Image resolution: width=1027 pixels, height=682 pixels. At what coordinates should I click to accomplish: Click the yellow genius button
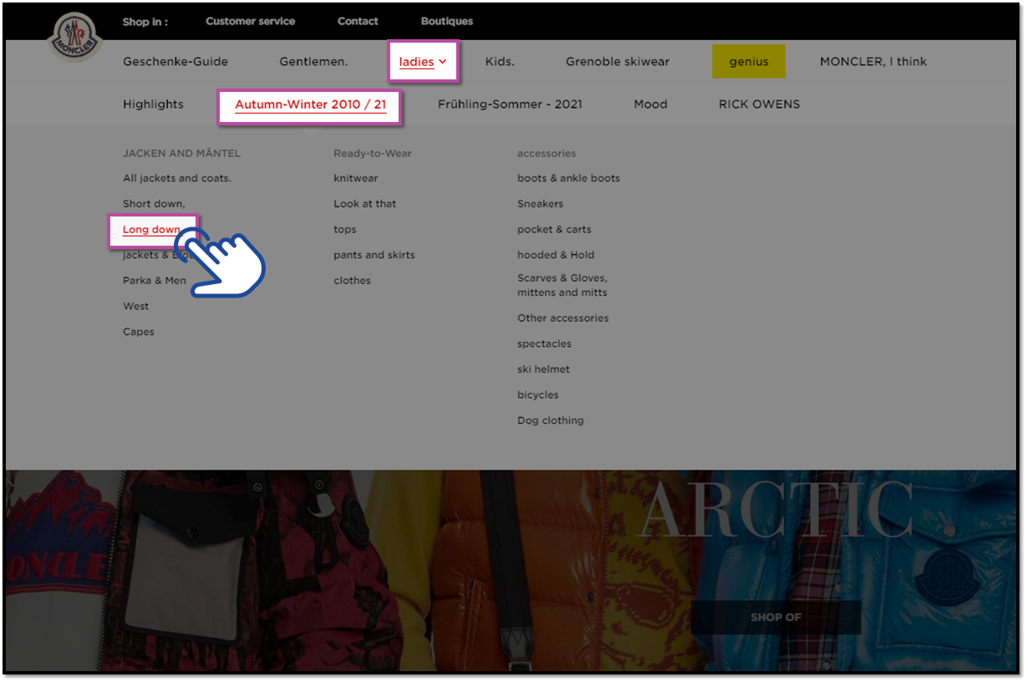(x=749, y=62)
